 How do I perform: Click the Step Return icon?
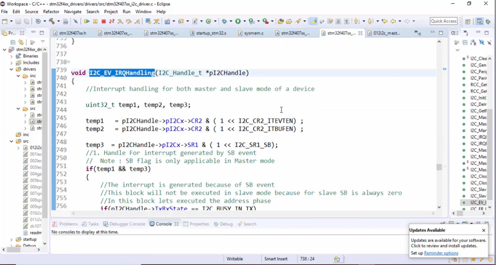(137, 21)
